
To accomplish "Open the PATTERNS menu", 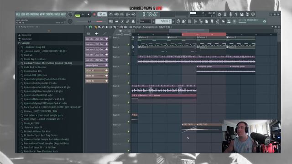I will click(x=35, y=14).
